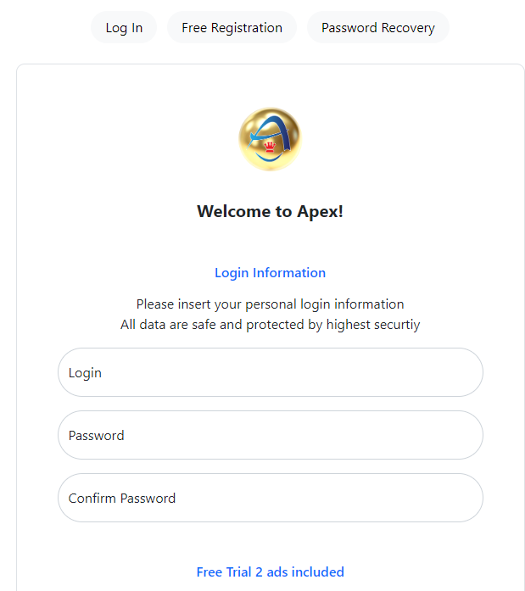525x591 pixels.
Task: Click into the Password field
Action: pyautogui.click(x=270, y=435)
